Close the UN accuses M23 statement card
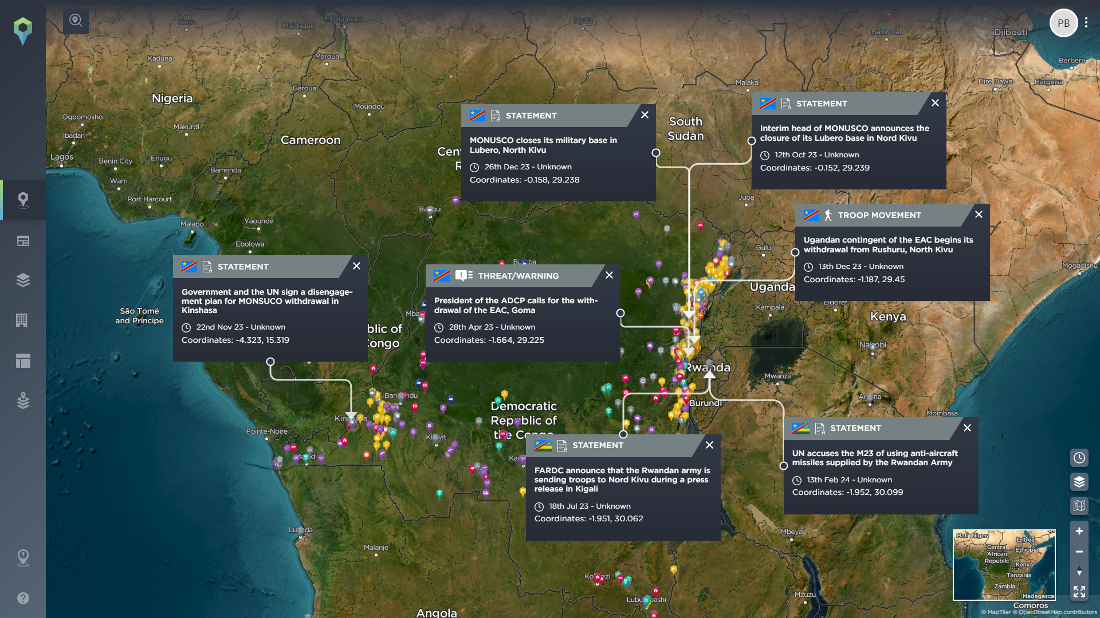Image resolution: width=1100 pixels, height=618 pixels. (x=967, y=428)
